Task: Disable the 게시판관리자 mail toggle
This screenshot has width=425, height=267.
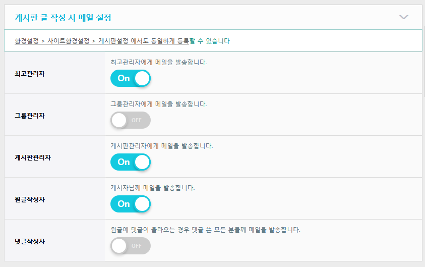Action: (130, 162)
